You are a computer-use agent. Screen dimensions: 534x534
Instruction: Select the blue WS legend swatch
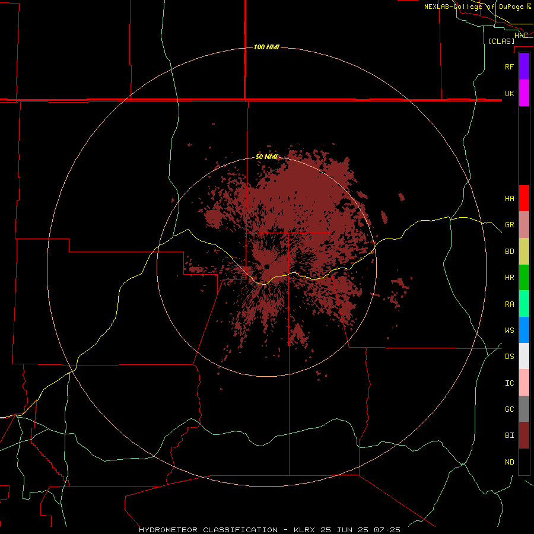[524, 330]
